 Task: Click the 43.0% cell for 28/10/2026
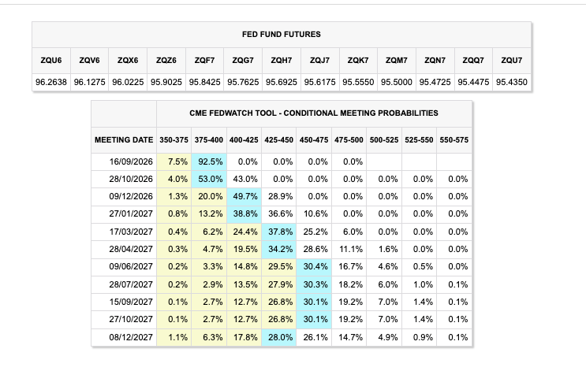(244, 179)
